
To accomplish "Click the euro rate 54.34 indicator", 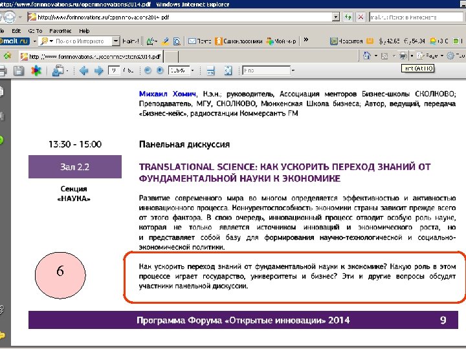I will [x=414, y=41].
